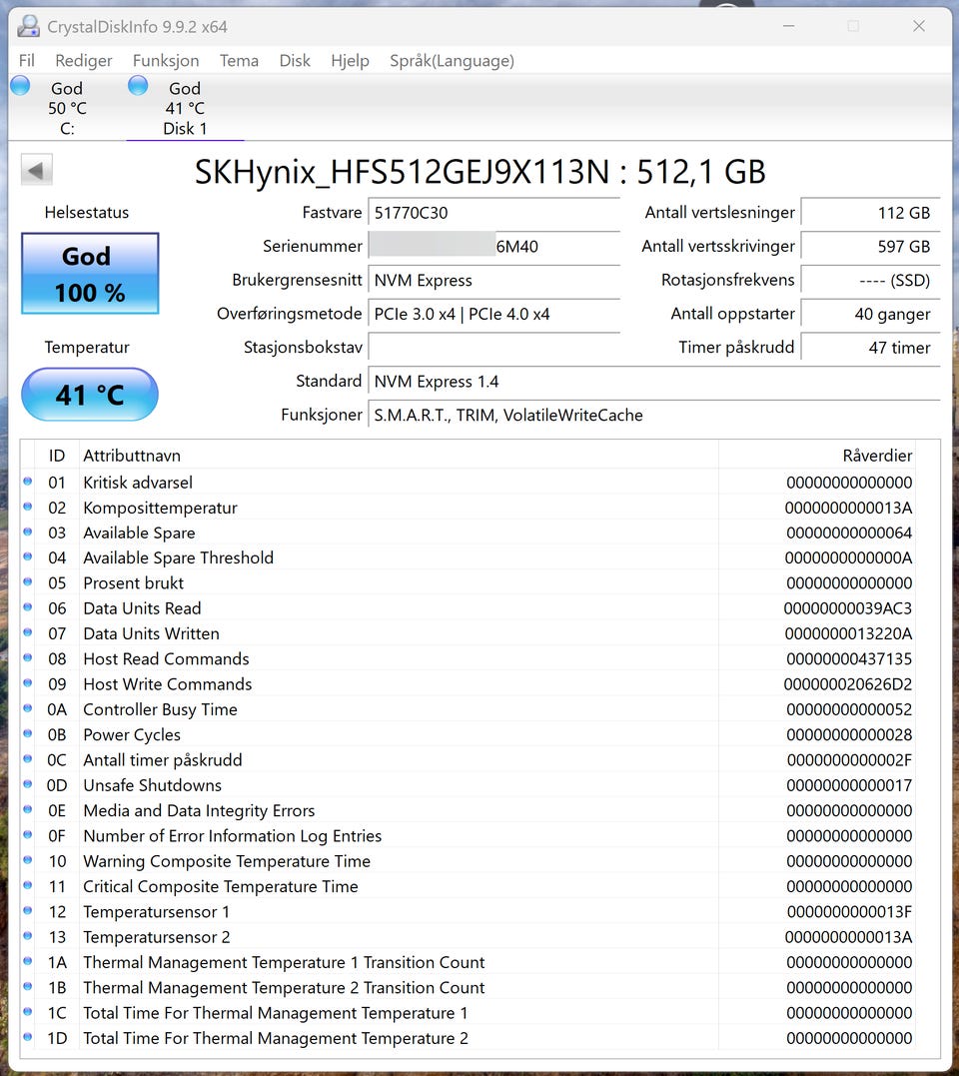959x1076 pixels.
Task: Click the Timer påskrudd value 47 timer
Action: [870, 348]
